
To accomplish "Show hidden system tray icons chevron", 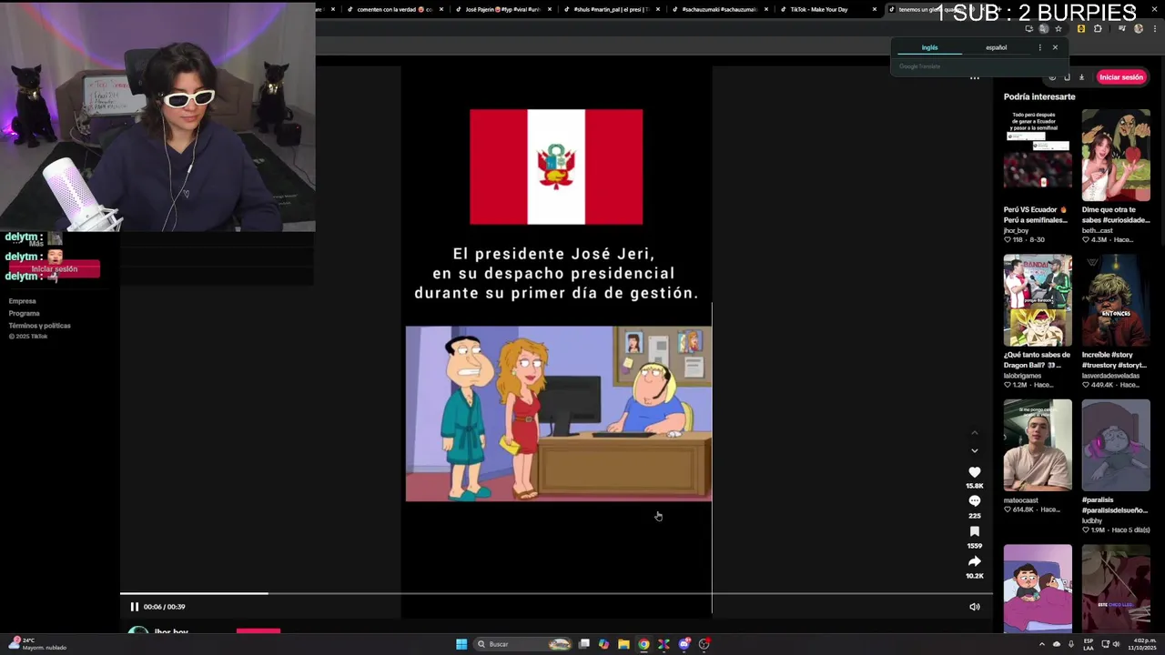I will 1042,644.
